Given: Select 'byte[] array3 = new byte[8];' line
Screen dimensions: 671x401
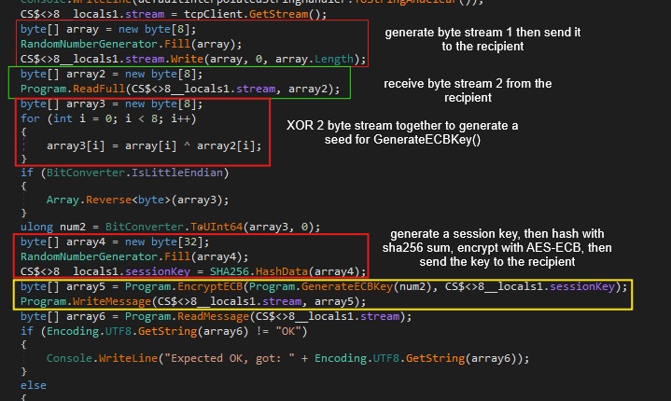Looking at the screenshot, I should pyautogui.click(x=111, y=104).
